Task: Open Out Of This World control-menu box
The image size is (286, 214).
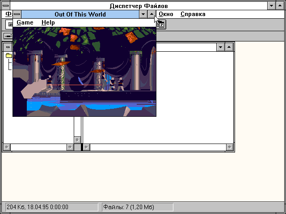Action: 17,14
